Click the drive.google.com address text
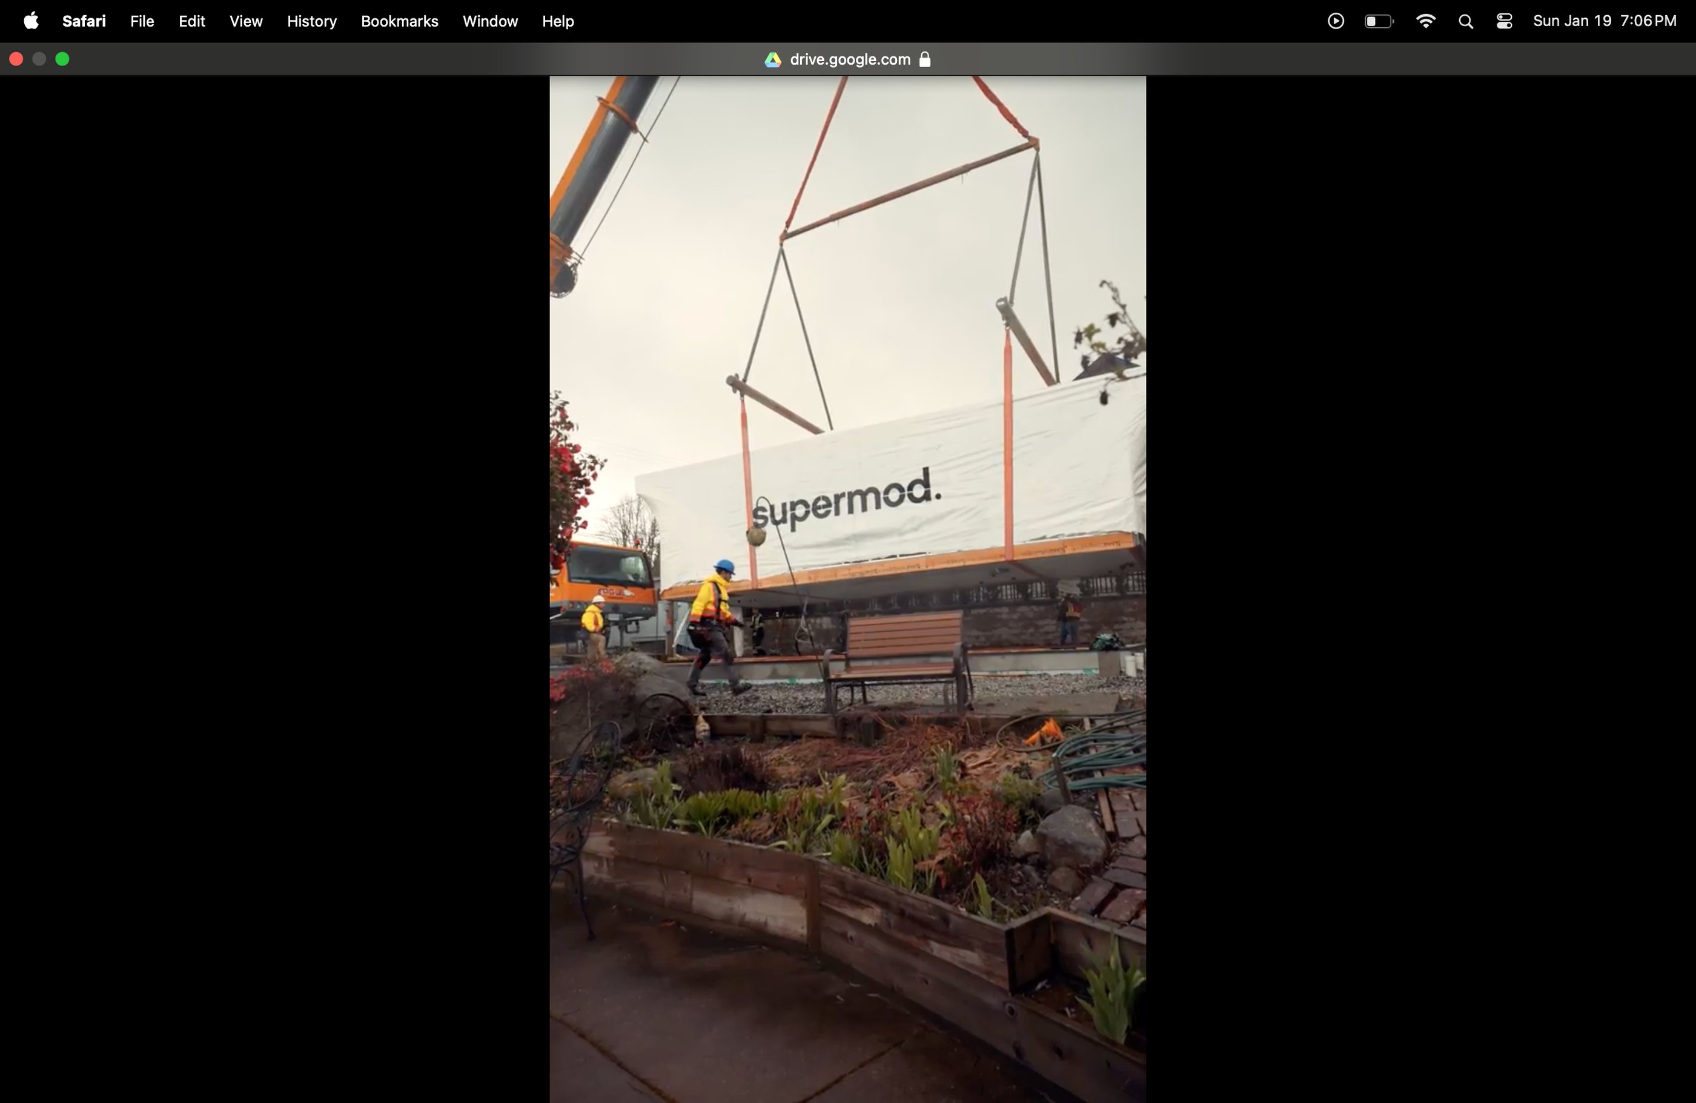This screenshot has height=1103, width=1696. [x=849, y=60]
